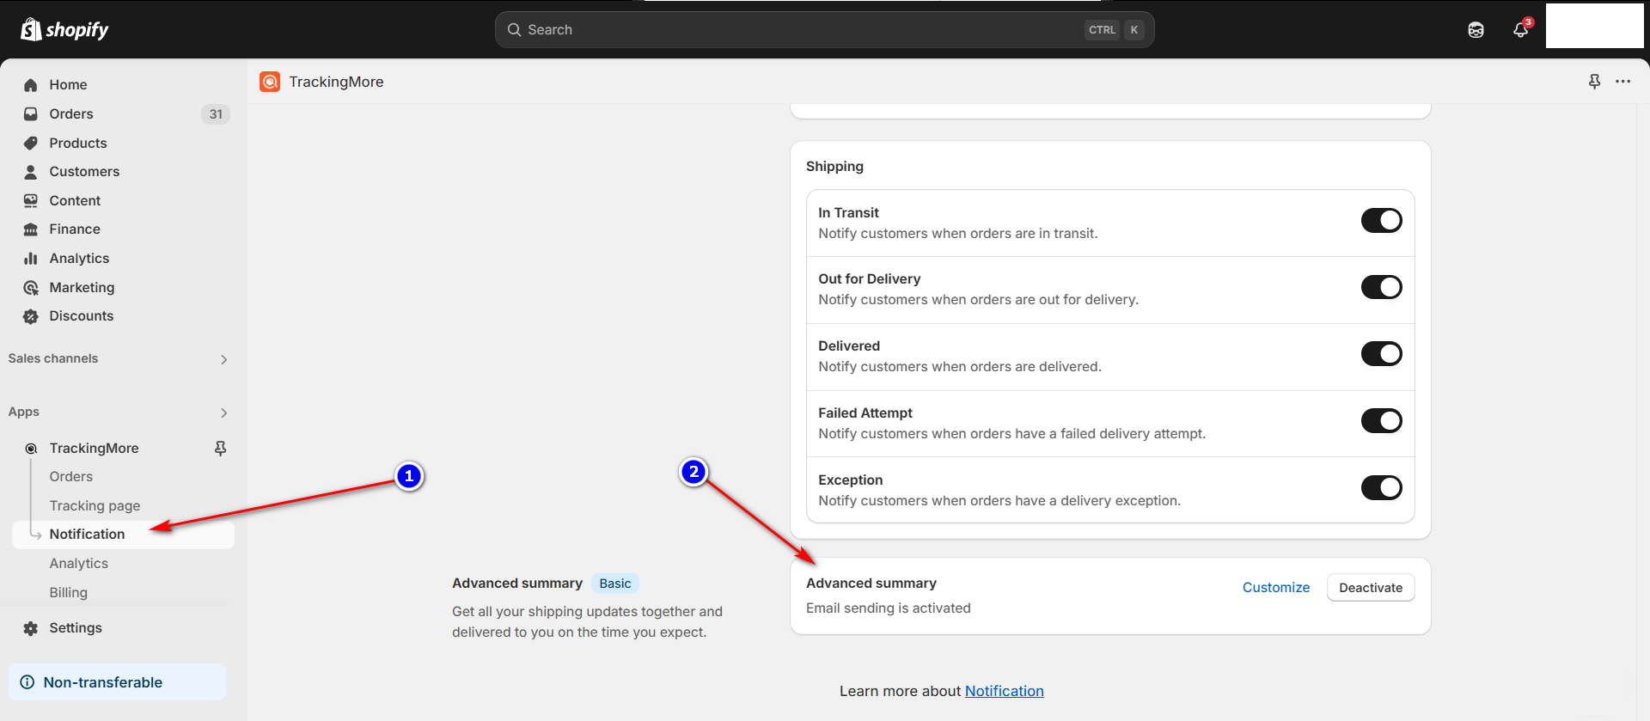Viewport: 1650px width, 721px height.
Task: Switch off Failed Attempt notifications
Action: tap(1381, 420)
